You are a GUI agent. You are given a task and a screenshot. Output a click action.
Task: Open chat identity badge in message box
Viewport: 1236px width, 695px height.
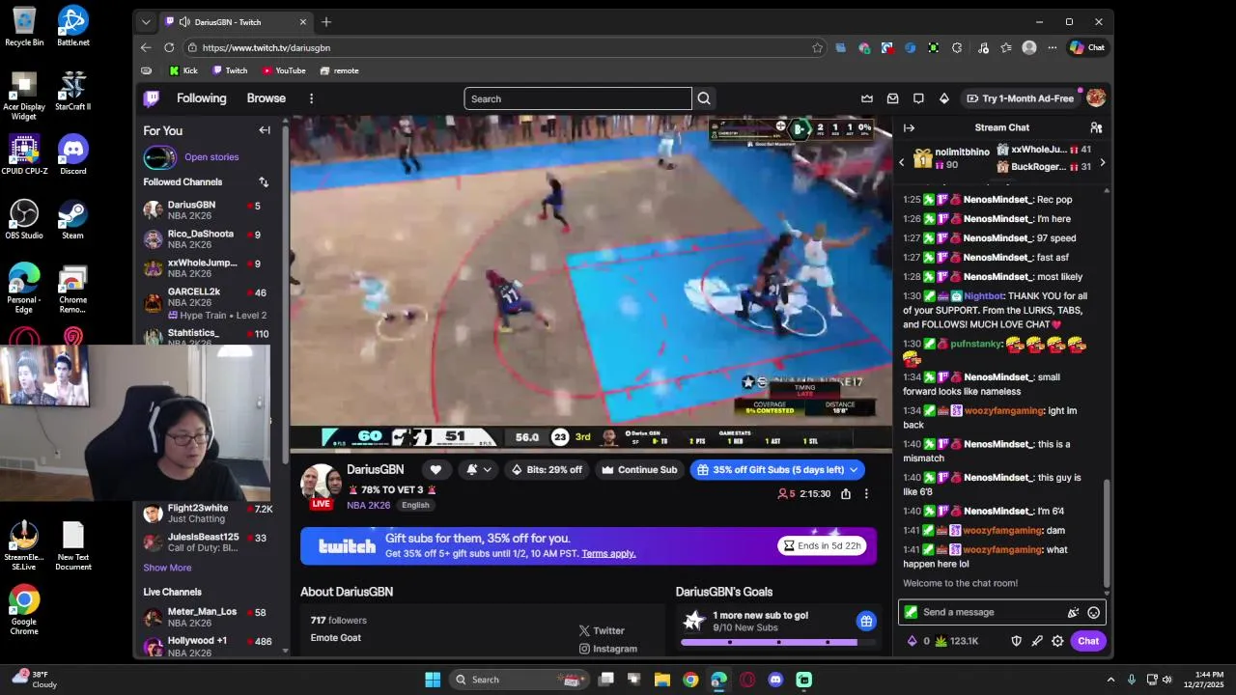(911, 612)
